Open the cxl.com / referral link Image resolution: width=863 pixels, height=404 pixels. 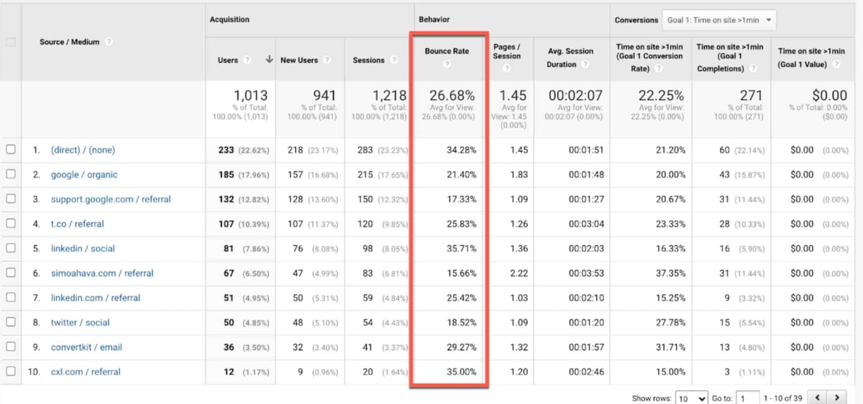click(x=85, y=371)
